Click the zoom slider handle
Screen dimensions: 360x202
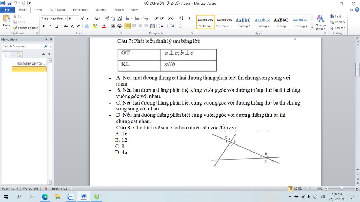[342, 188]
